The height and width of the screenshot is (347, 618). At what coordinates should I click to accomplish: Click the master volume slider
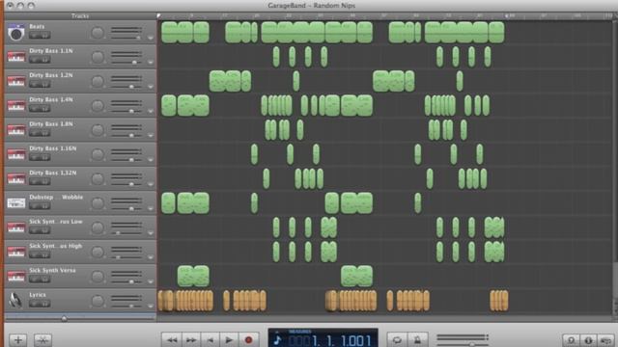click(x=463, y=344)
